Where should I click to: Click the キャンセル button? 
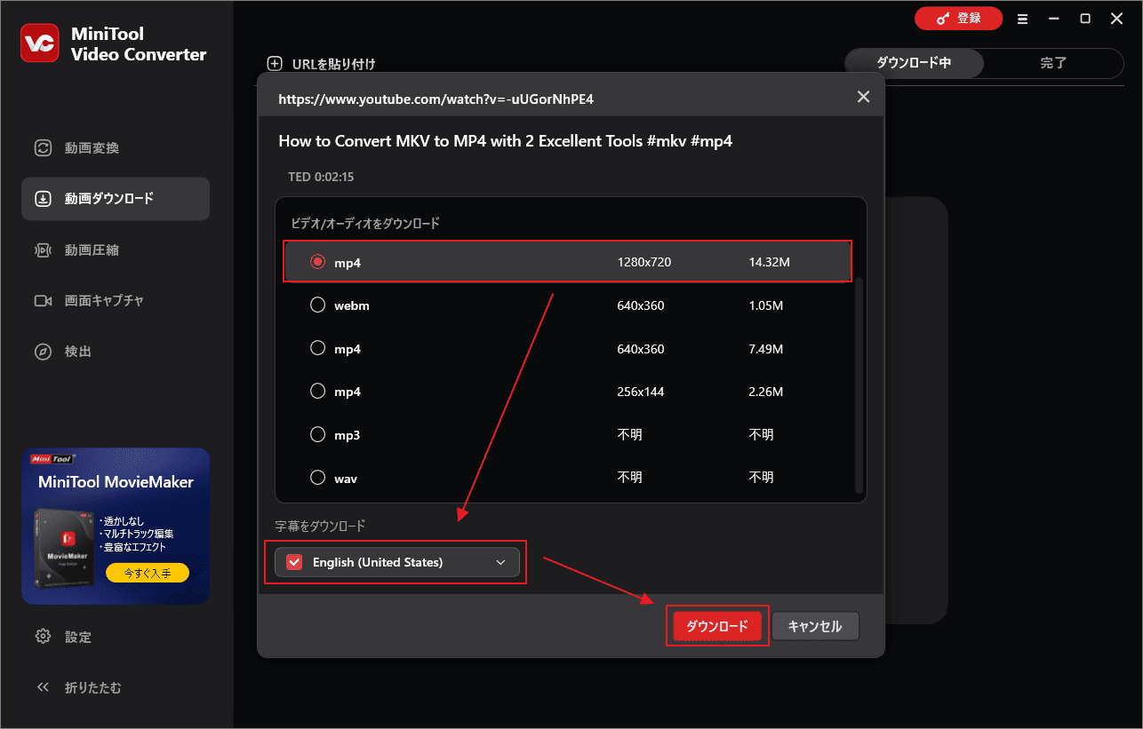click(815, 626)
